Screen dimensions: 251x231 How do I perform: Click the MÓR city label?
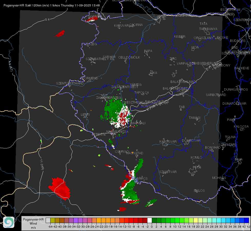[195, 47]
